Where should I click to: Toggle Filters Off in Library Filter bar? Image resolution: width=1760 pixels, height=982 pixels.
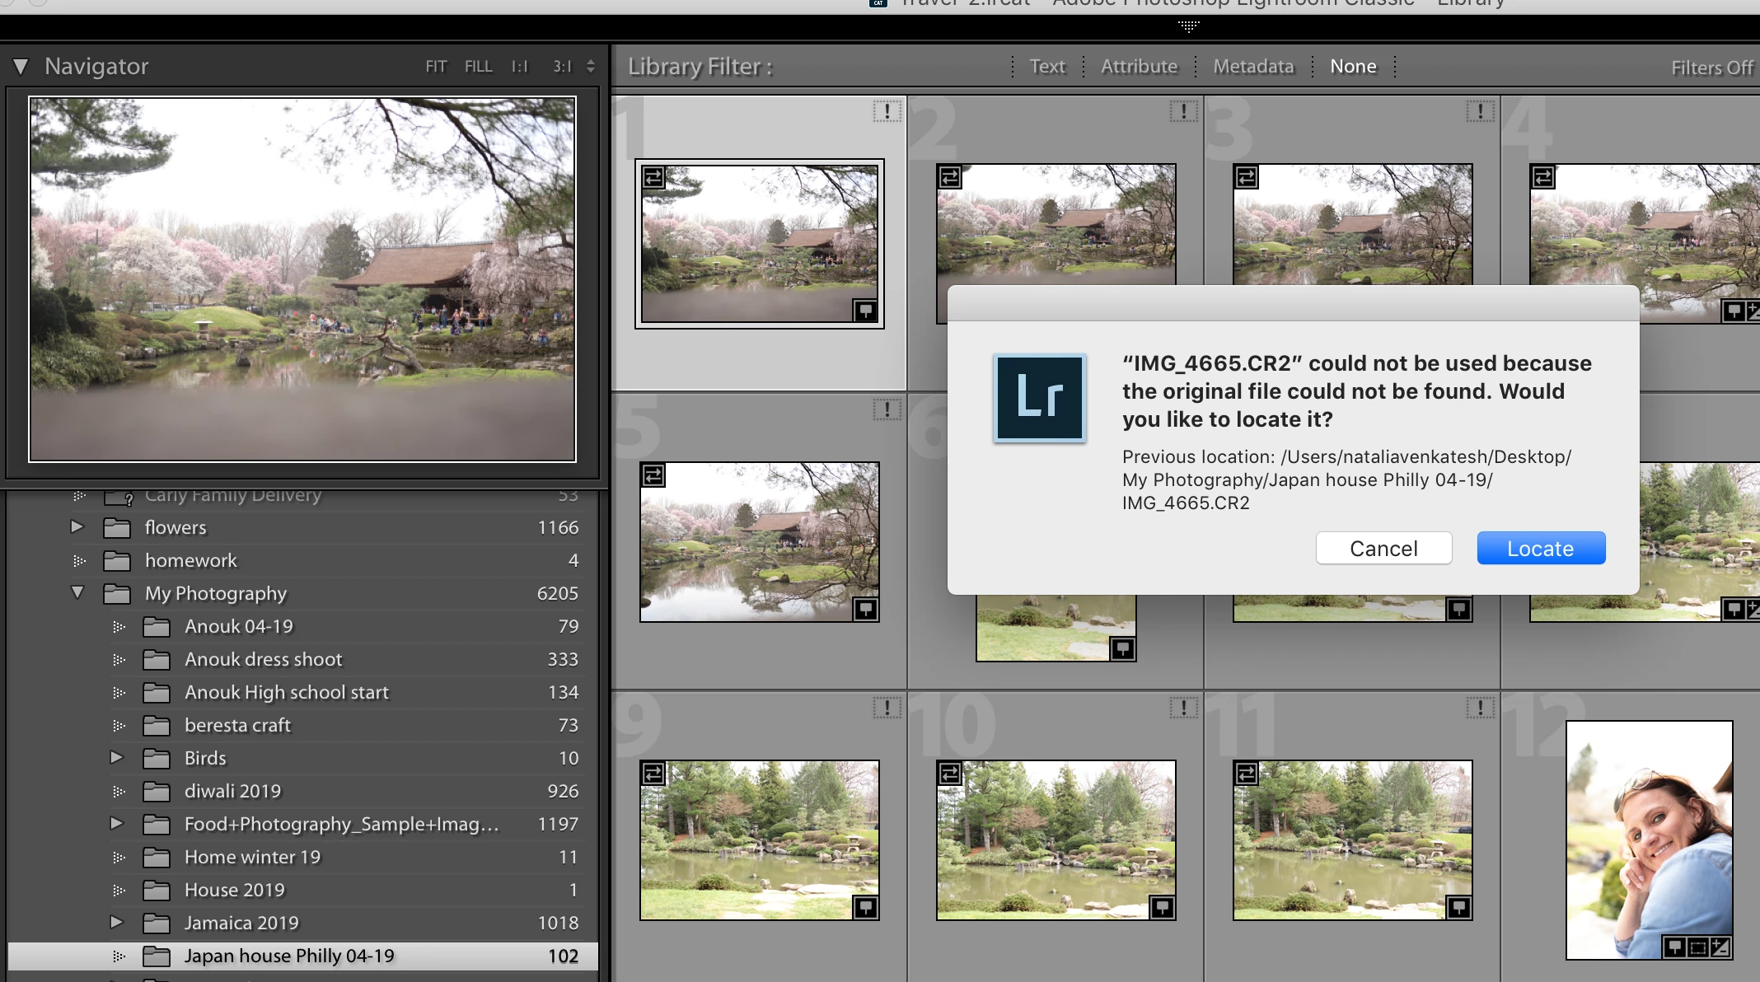pos(1711,68)
